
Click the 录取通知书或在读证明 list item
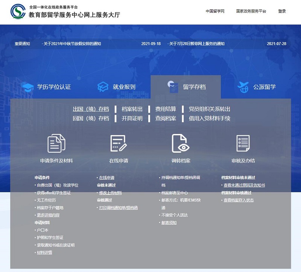[56, 245]
